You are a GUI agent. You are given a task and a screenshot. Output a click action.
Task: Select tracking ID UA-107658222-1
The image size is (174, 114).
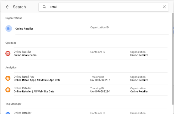click(x=100, y=91)
